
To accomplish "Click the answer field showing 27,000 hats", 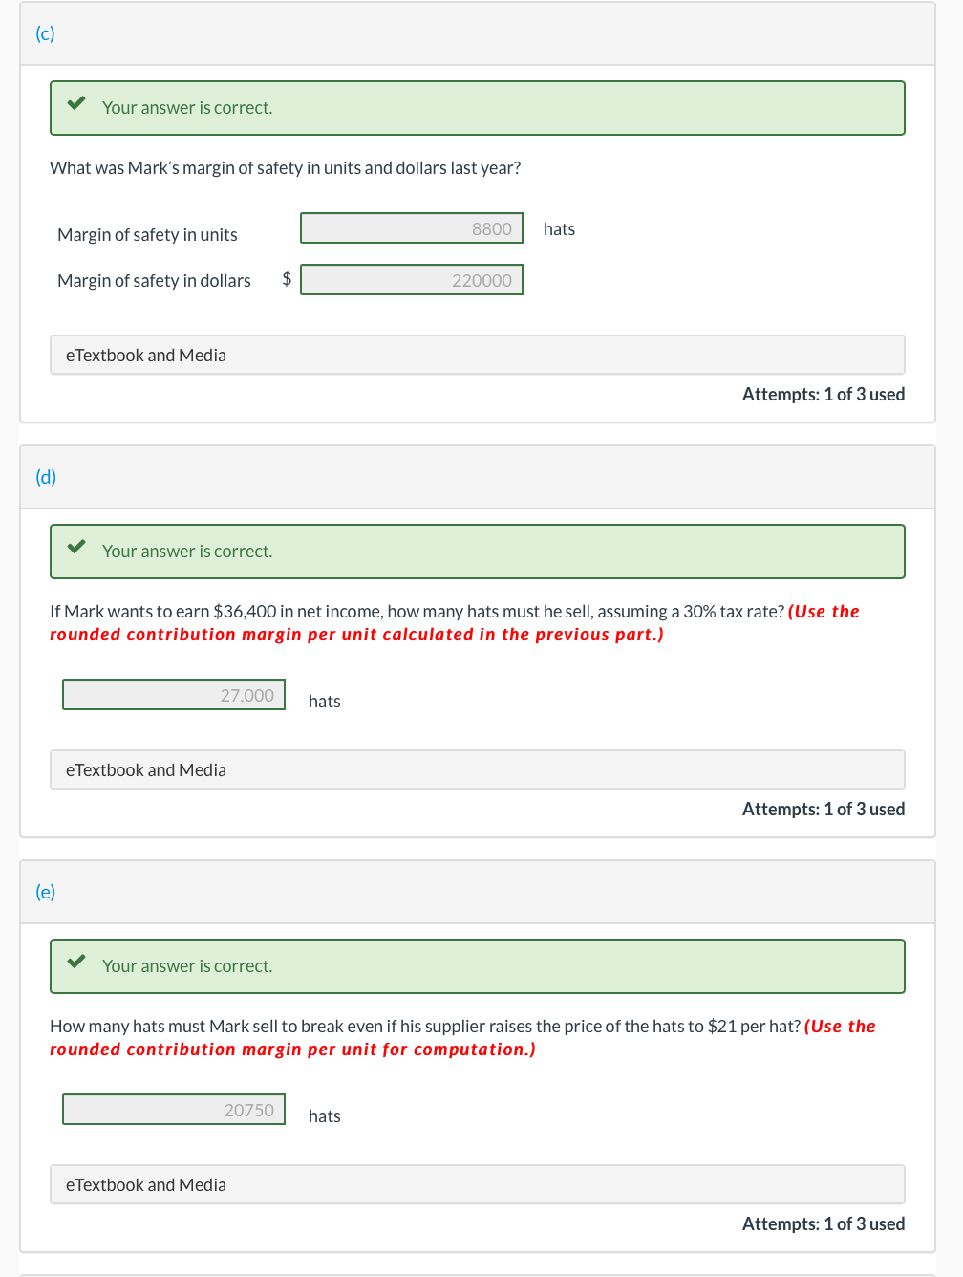I will pyautogui.click(x=174, y=695).
